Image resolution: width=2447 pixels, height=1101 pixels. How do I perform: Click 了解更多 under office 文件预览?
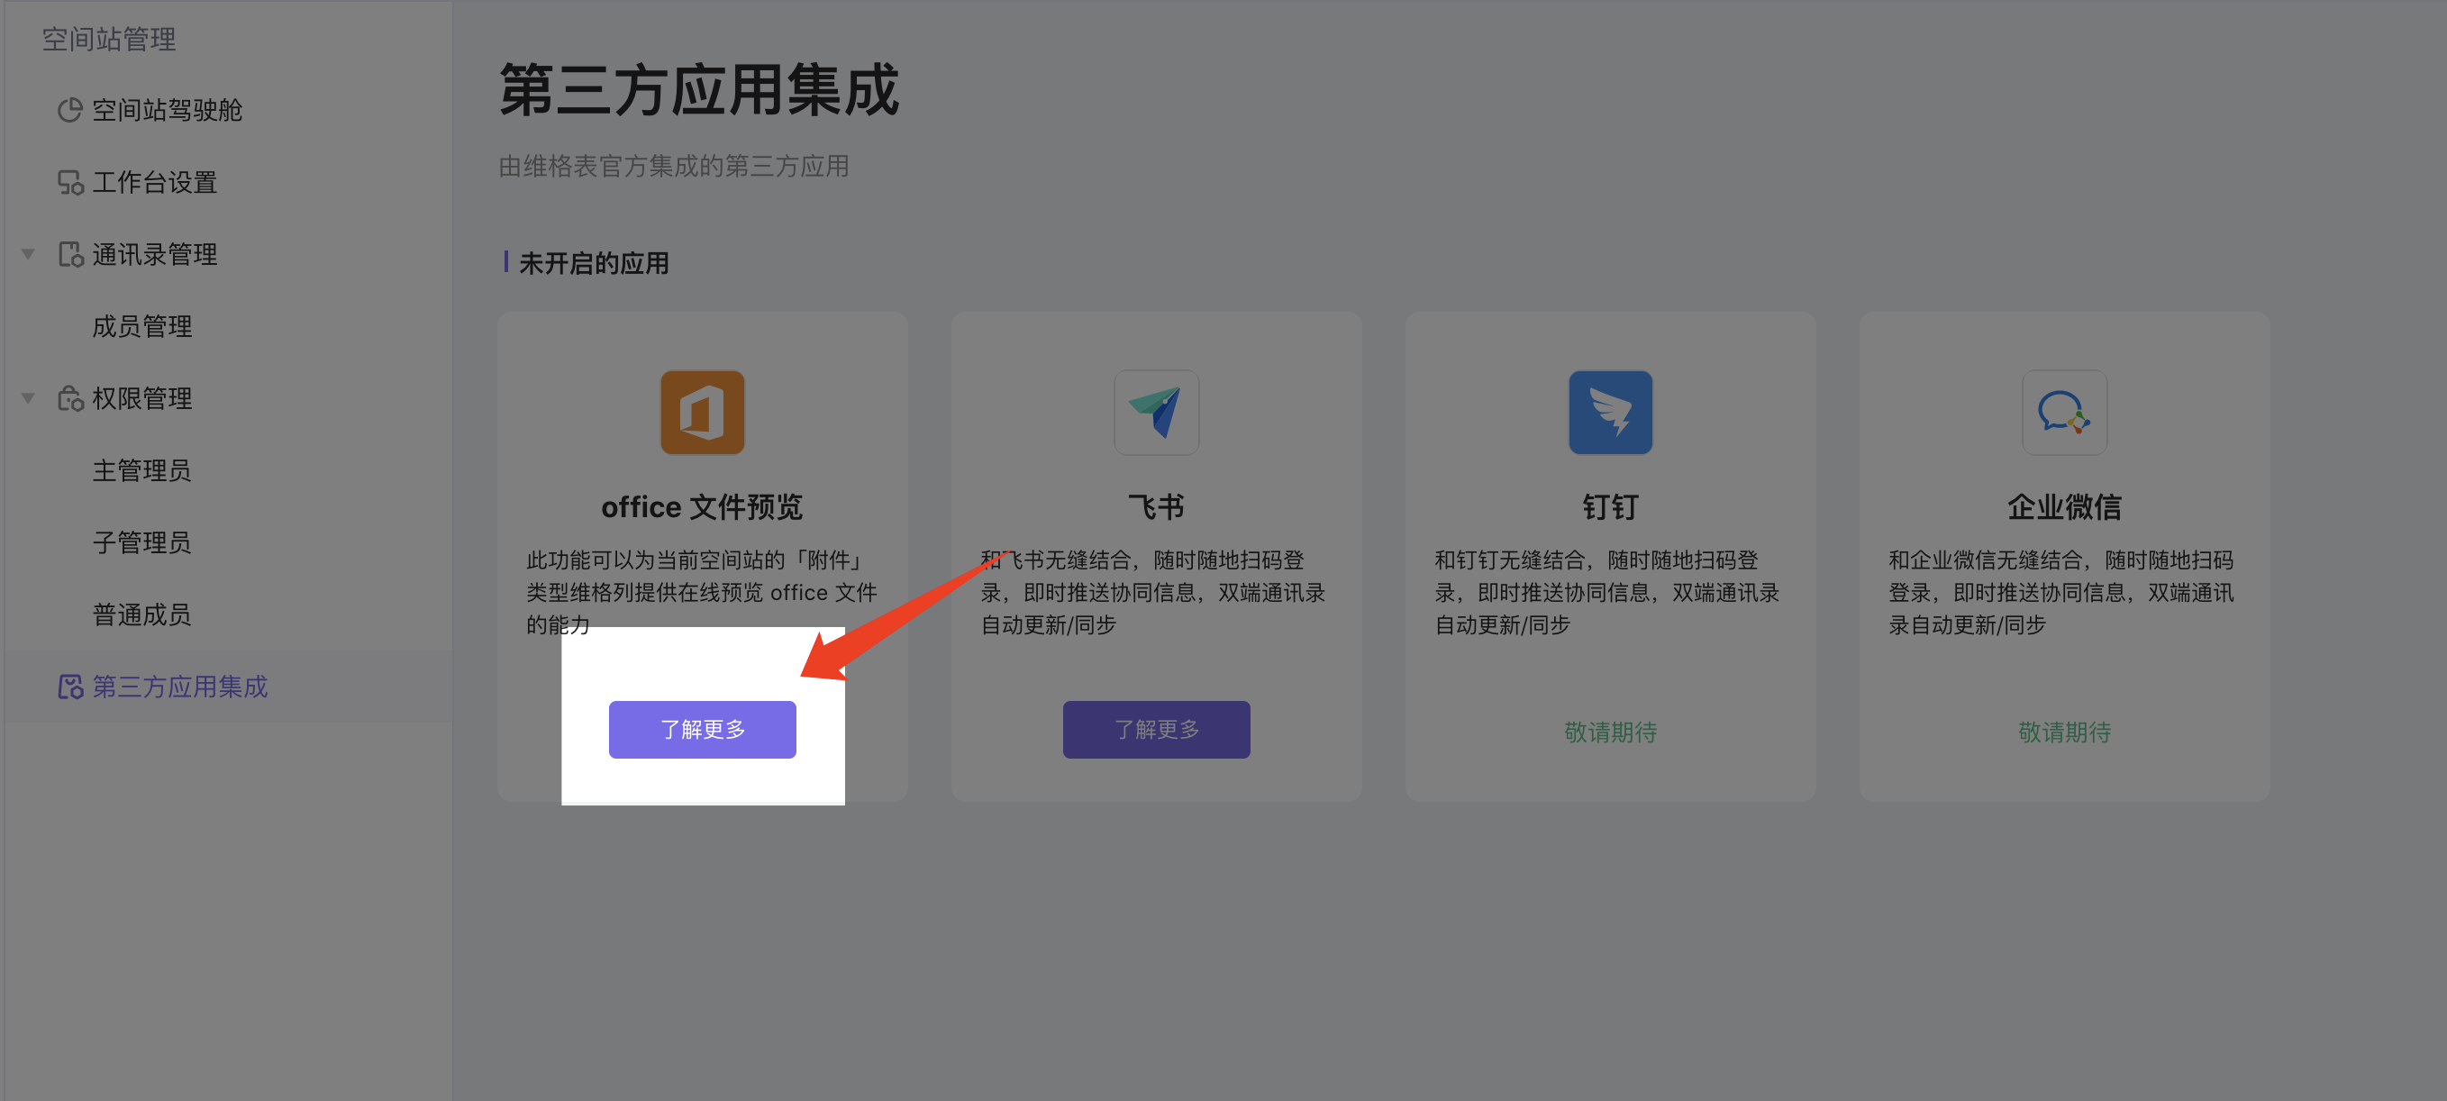coord(702,730)
